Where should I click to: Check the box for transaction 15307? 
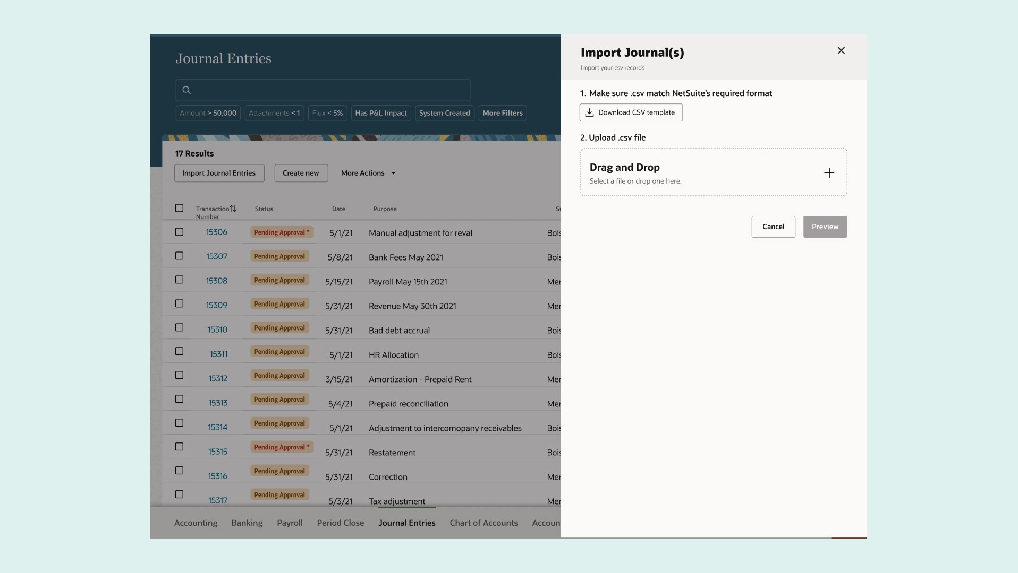tap(179, 256)
